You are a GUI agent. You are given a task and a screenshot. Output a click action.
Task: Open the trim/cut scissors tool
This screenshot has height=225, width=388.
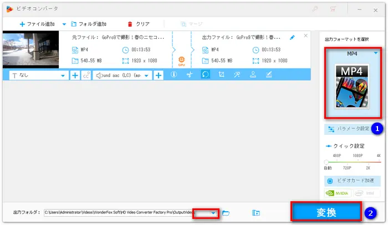(x=189, y=75)
